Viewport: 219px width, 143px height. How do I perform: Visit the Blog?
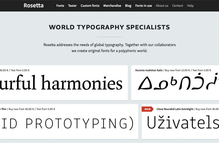pos(128,6)
